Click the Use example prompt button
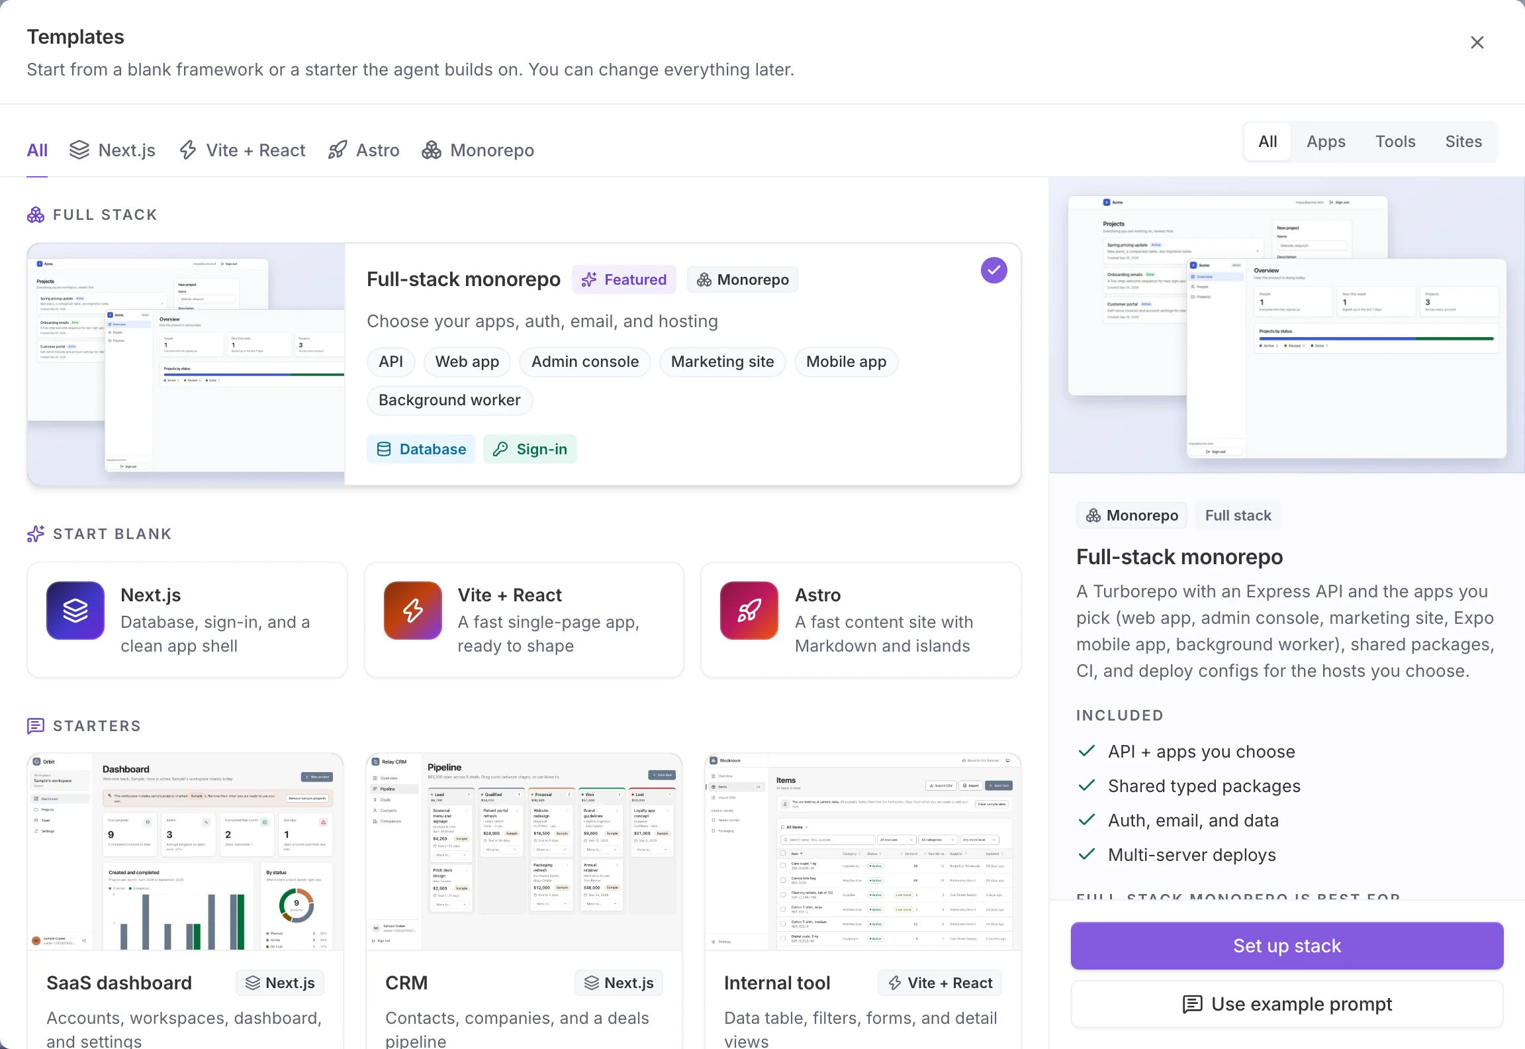Viewport: 1525px width, 1049px height. tap(1287, 1004)
